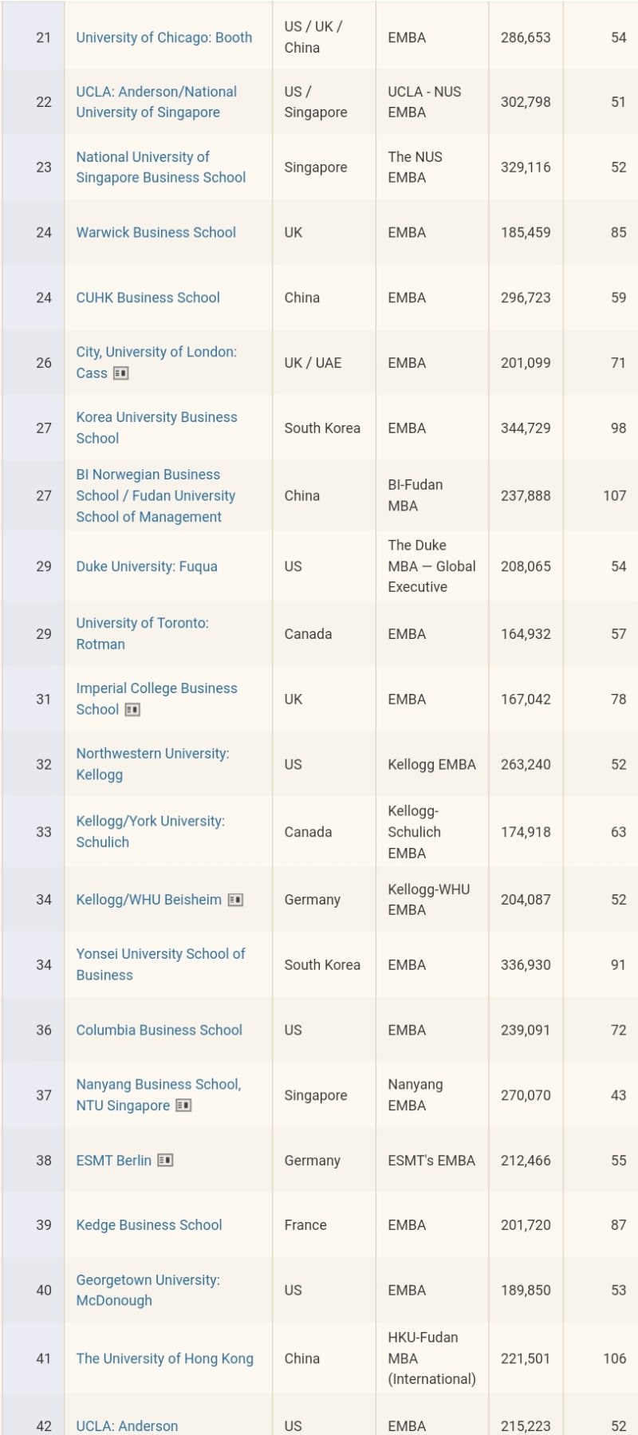Click the profile icon beside City, University of London: Cass
The width and height of the screenshot is (638, 1435).
pos(121,373)
